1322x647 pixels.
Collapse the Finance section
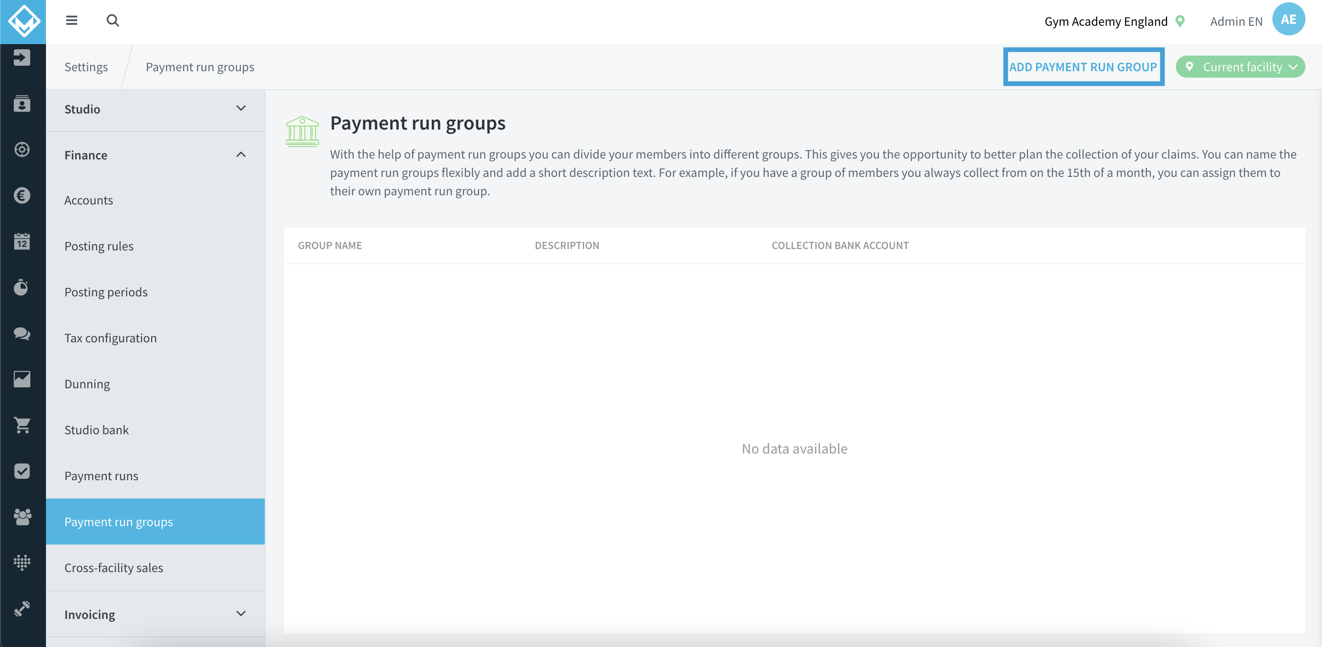[155, 154]
